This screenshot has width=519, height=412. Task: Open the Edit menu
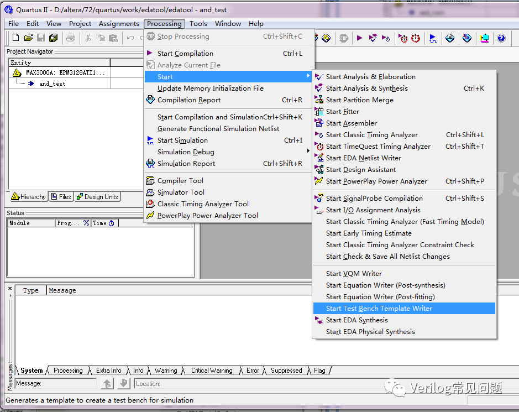(33, 24)
